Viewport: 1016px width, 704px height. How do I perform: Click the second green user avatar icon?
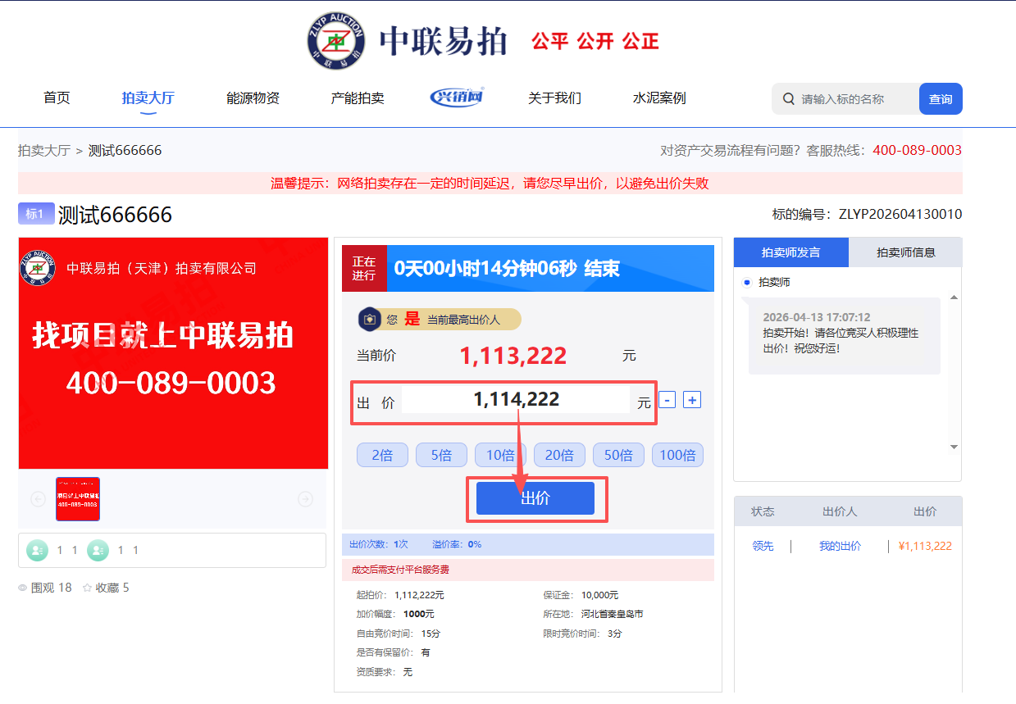pyautogui.click(x=98, y=551)
